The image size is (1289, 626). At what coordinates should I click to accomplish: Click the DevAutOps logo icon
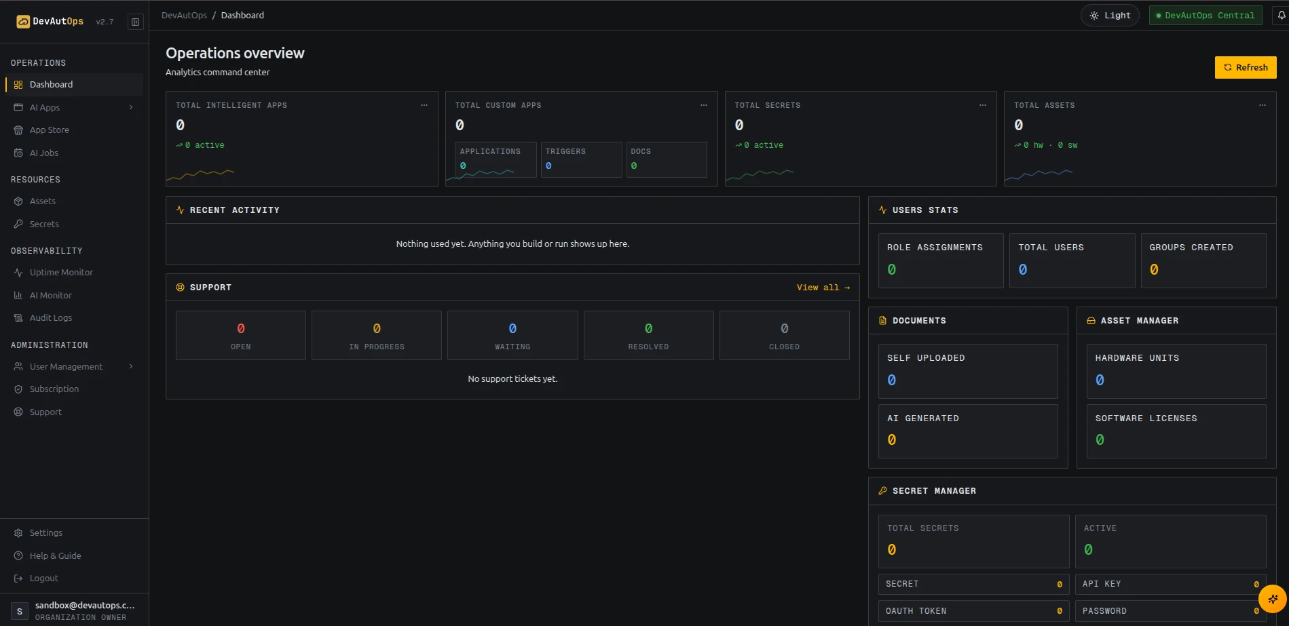pyautogui.click(x=23, y=22)
